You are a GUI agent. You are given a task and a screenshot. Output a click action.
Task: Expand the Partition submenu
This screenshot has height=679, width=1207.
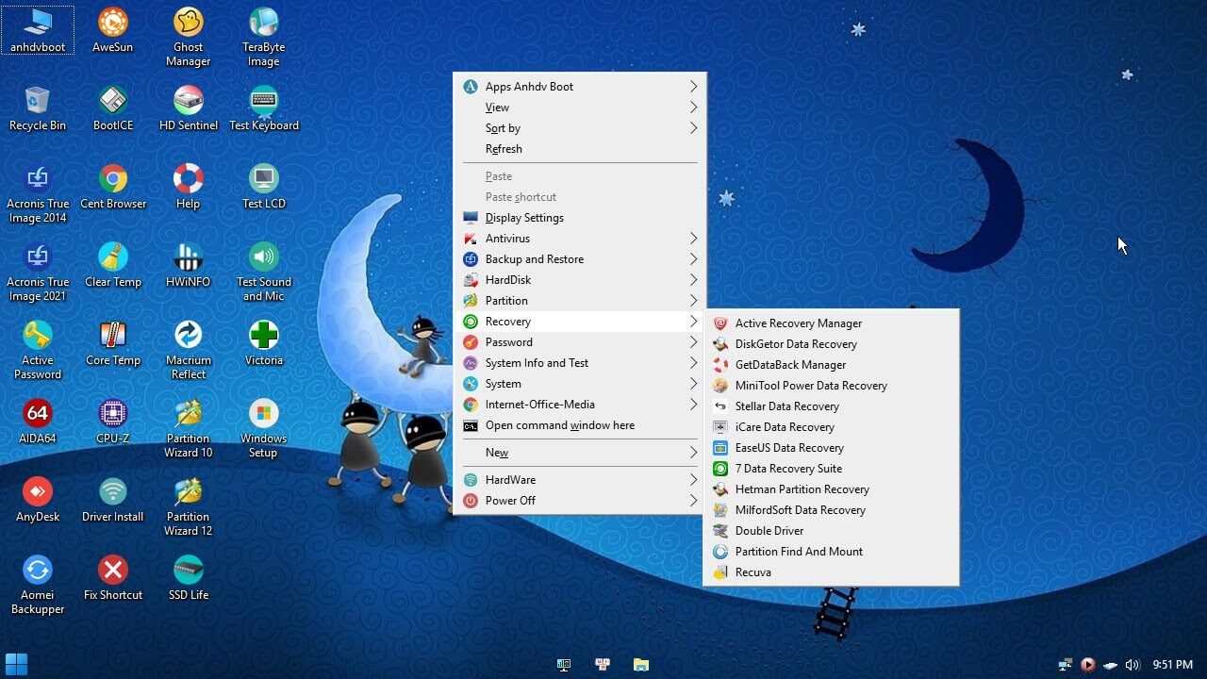[x=580, y=301]
